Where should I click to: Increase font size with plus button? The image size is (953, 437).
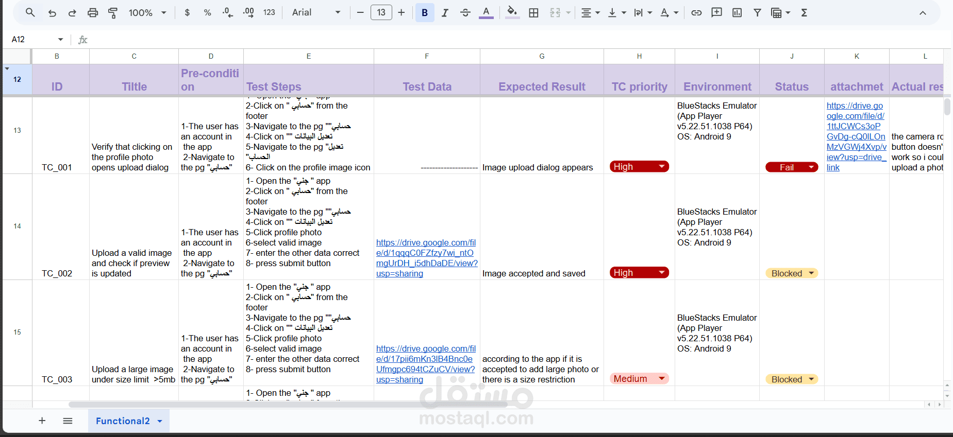402,12
